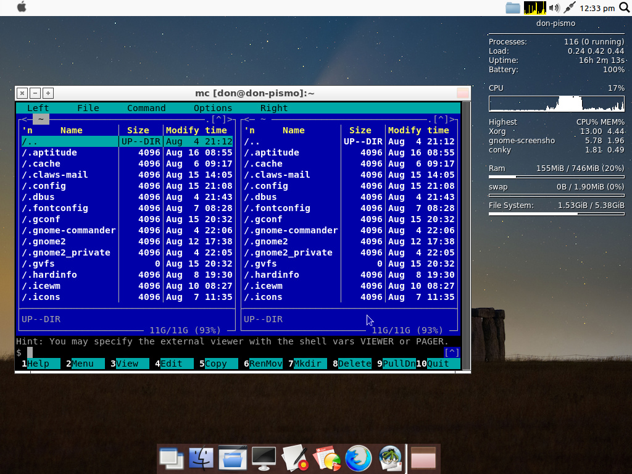Click the yellow CPU monitor graph applet
Viewport: 632px width, 474px height.
coord(534,7)
